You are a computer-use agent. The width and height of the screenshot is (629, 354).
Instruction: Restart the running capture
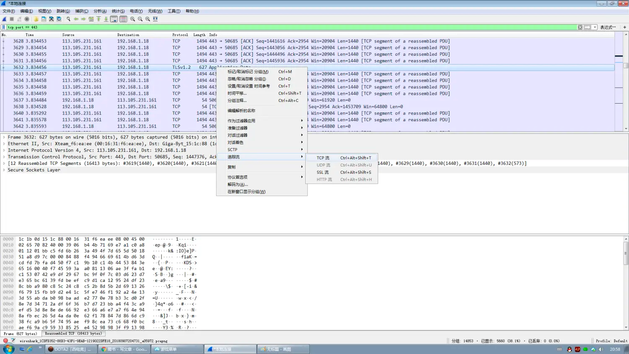click(19, 19)
